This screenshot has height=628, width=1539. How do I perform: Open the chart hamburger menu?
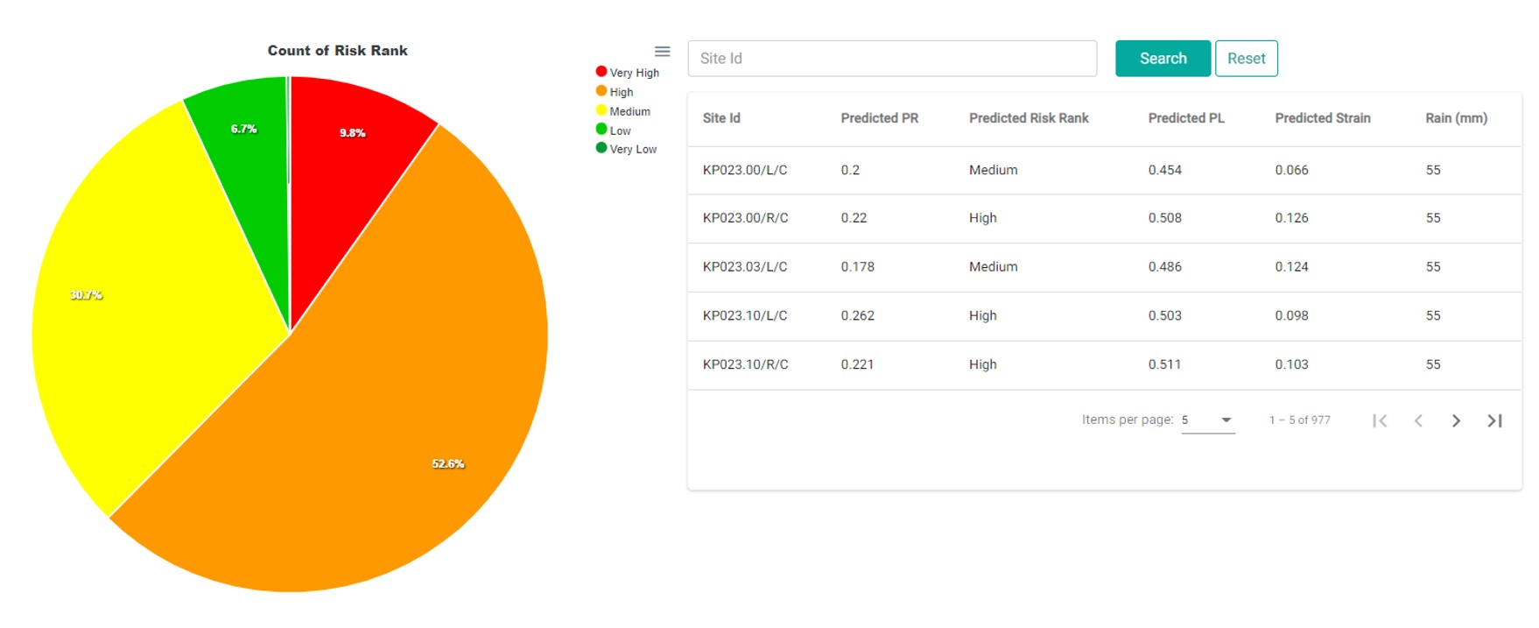662,52
